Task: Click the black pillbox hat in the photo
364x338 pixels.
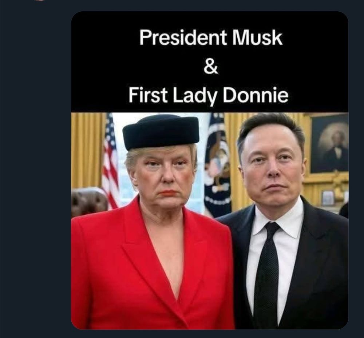Action: (161, 132)
